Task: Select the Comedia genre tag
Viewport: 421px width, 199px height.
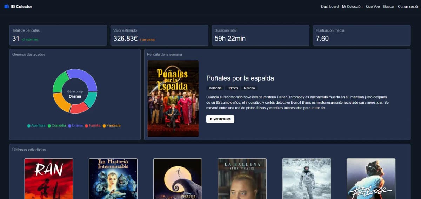Action: 215,88
